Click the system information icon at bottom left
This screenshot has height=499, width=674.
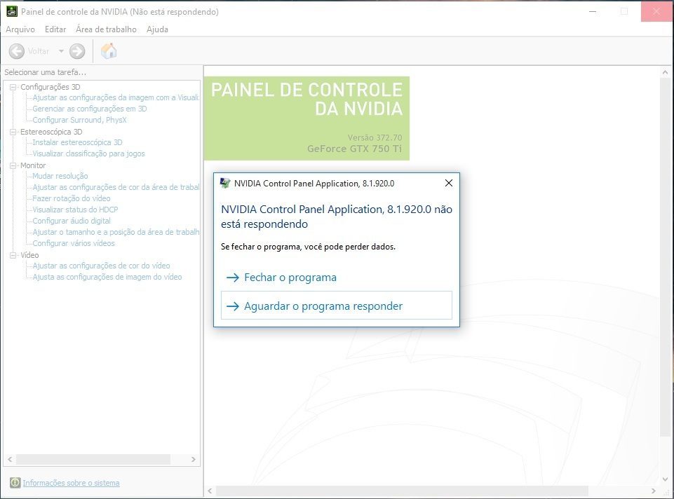pyautogui.click(x=15, y=483)
